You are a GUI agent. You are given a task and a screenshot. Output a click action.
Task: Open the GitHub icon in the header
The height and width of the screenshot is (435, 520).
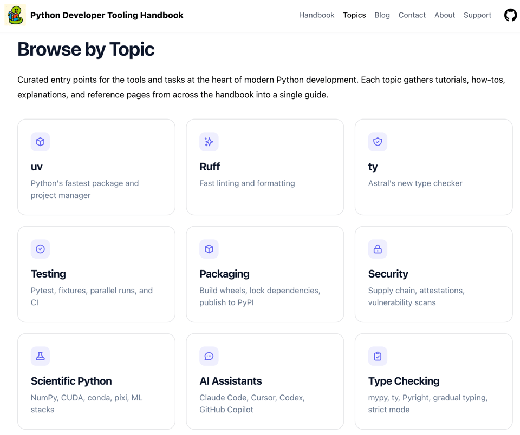click(x=510, y=15)
